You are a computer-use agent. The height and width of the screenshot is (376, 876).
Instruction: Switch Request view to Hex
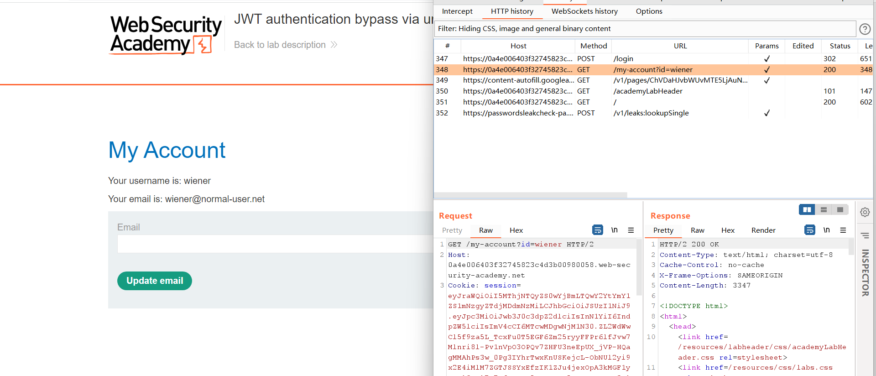[516, 230]
